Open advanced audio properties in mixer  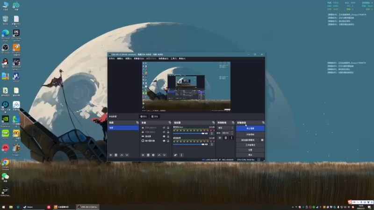pos(176,155)
